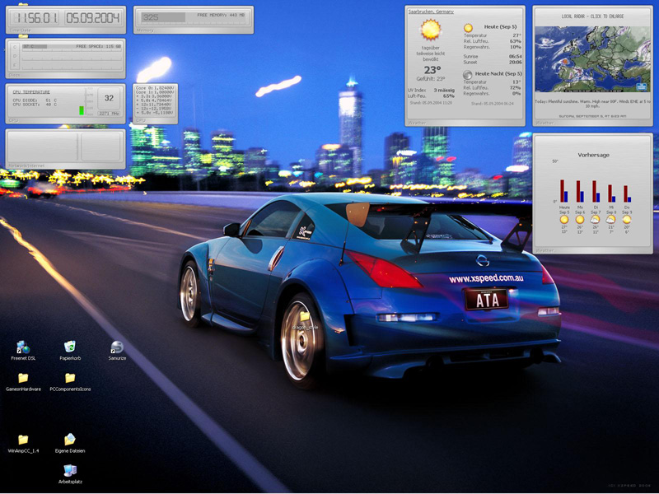Click the Network/Internet panel label
The width and height of the screenshot is (659, 494).
point(27,166)
